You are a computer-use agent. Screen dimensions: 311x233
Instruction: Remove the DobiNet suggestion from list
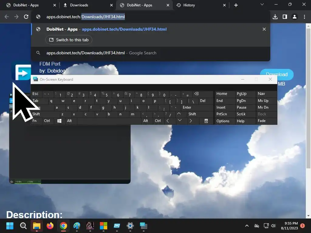[x=264, y=29]
